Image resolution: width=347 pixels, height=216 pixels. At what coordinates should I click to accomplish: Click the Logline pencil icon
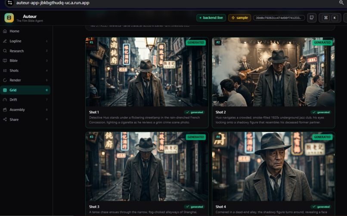pyautogui.click(x=5, y=41)
